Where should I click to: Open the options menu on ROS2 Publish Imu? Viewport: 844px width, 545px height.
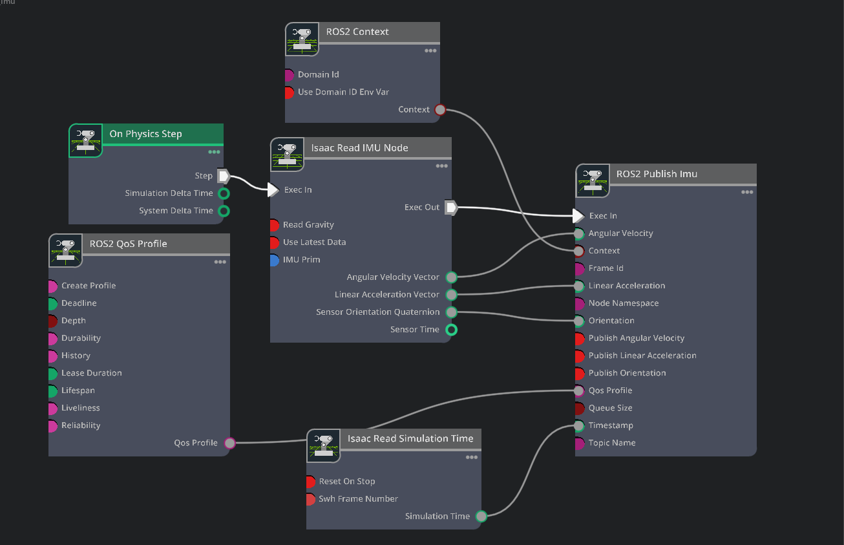coord(747,191)
